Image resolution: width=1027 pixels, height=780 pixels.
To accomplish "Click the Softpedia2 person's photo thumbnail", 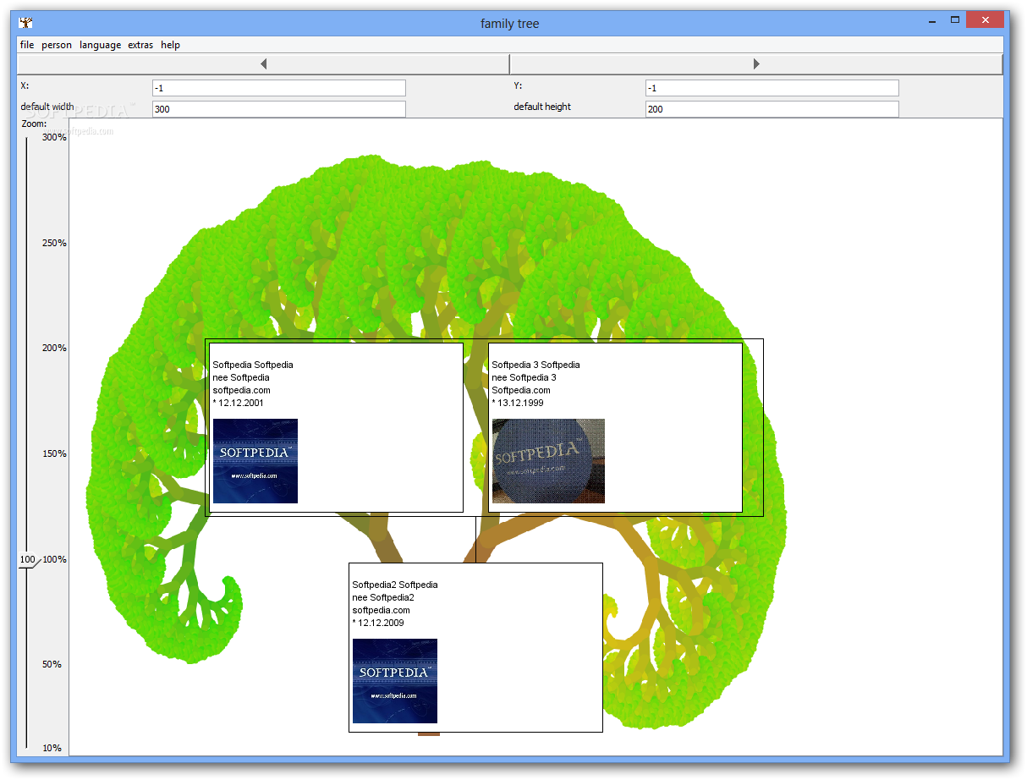I will pos(395,681).
